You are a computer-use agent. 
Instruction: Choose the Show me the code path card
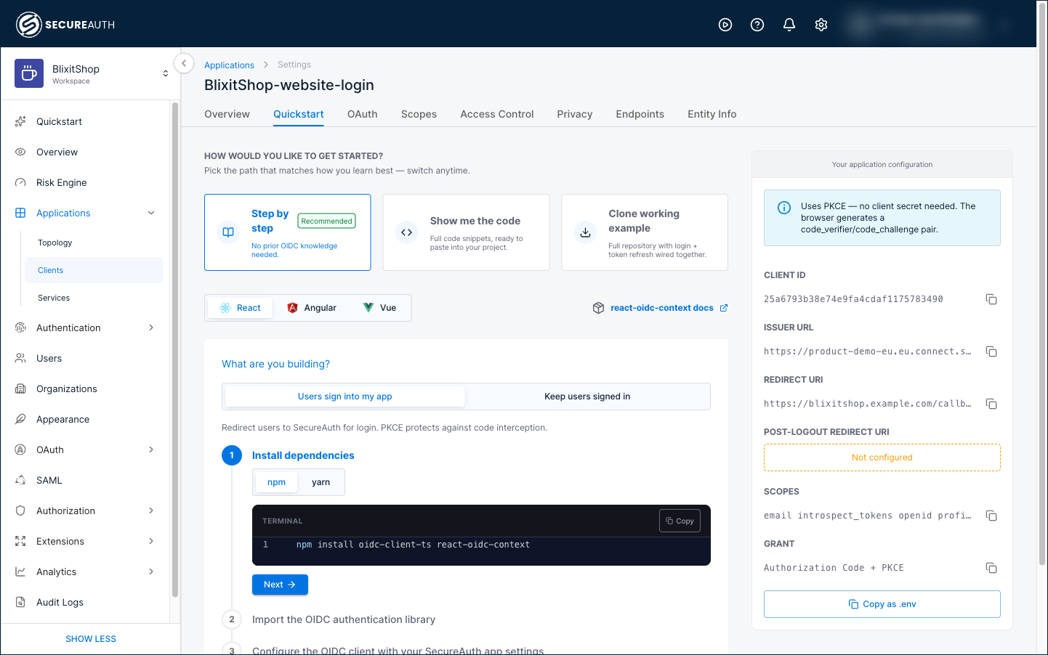click(x=466, y=232)
